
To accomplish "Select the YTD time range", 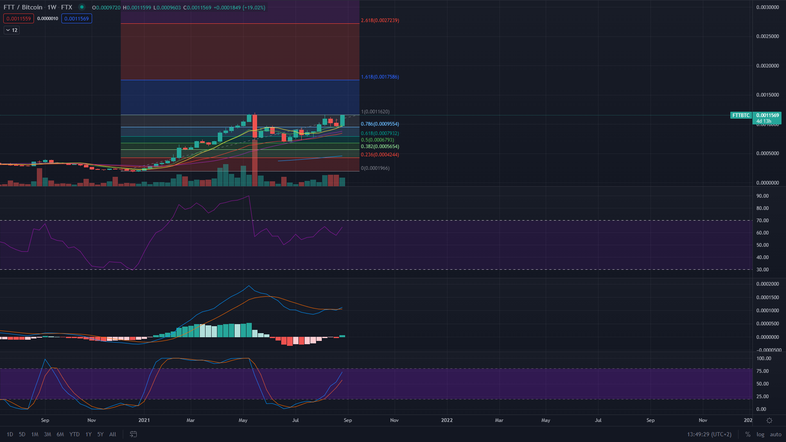I will coord(75,434).
